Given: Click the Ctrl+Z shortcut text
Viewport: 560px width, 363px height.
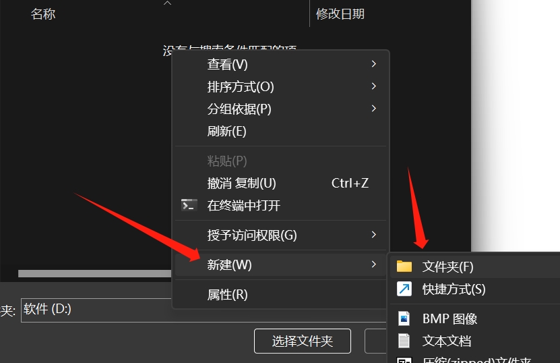Looking at the screenshot, I should (350, 183).
